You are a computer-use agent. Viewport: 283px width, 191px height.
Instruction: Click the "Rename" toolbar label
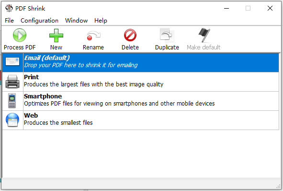93,48
